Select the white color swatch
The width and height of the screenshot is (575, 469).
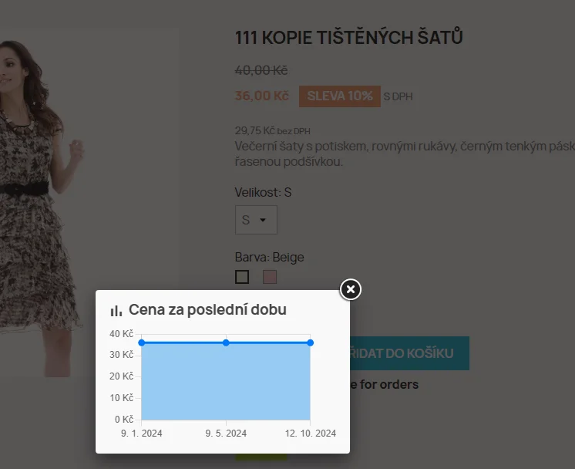(242, 276)
